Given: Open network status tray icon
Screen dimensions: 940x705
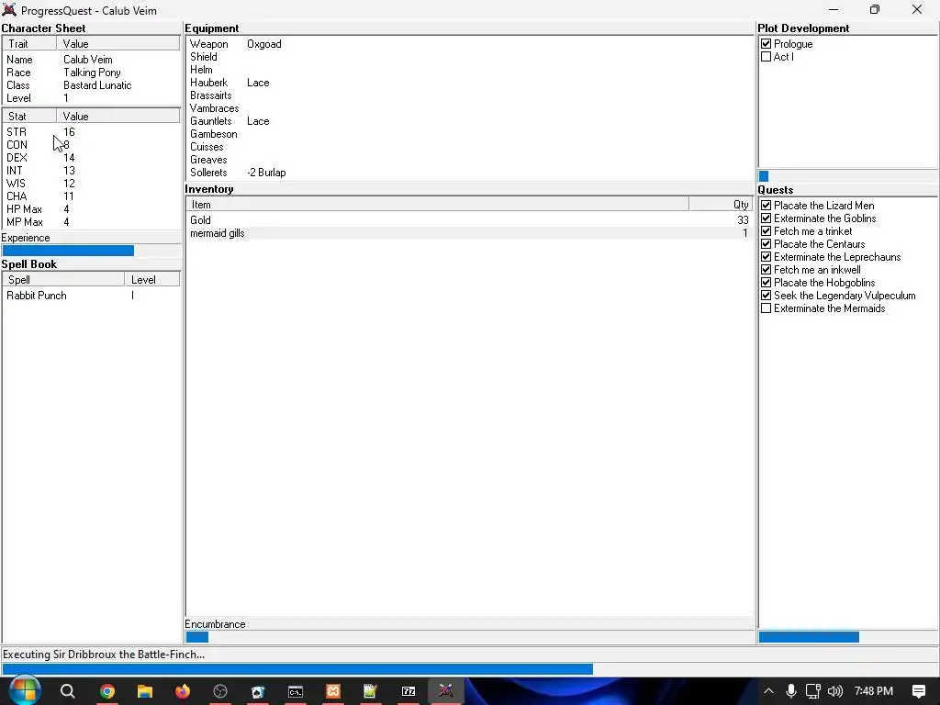Looking at the screenshot, I should [813, 691].
